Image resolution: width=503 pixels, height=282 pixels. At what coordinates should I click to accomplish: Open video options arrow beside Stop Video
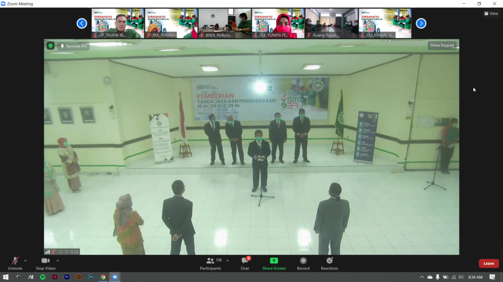click(x=58, y=261)
